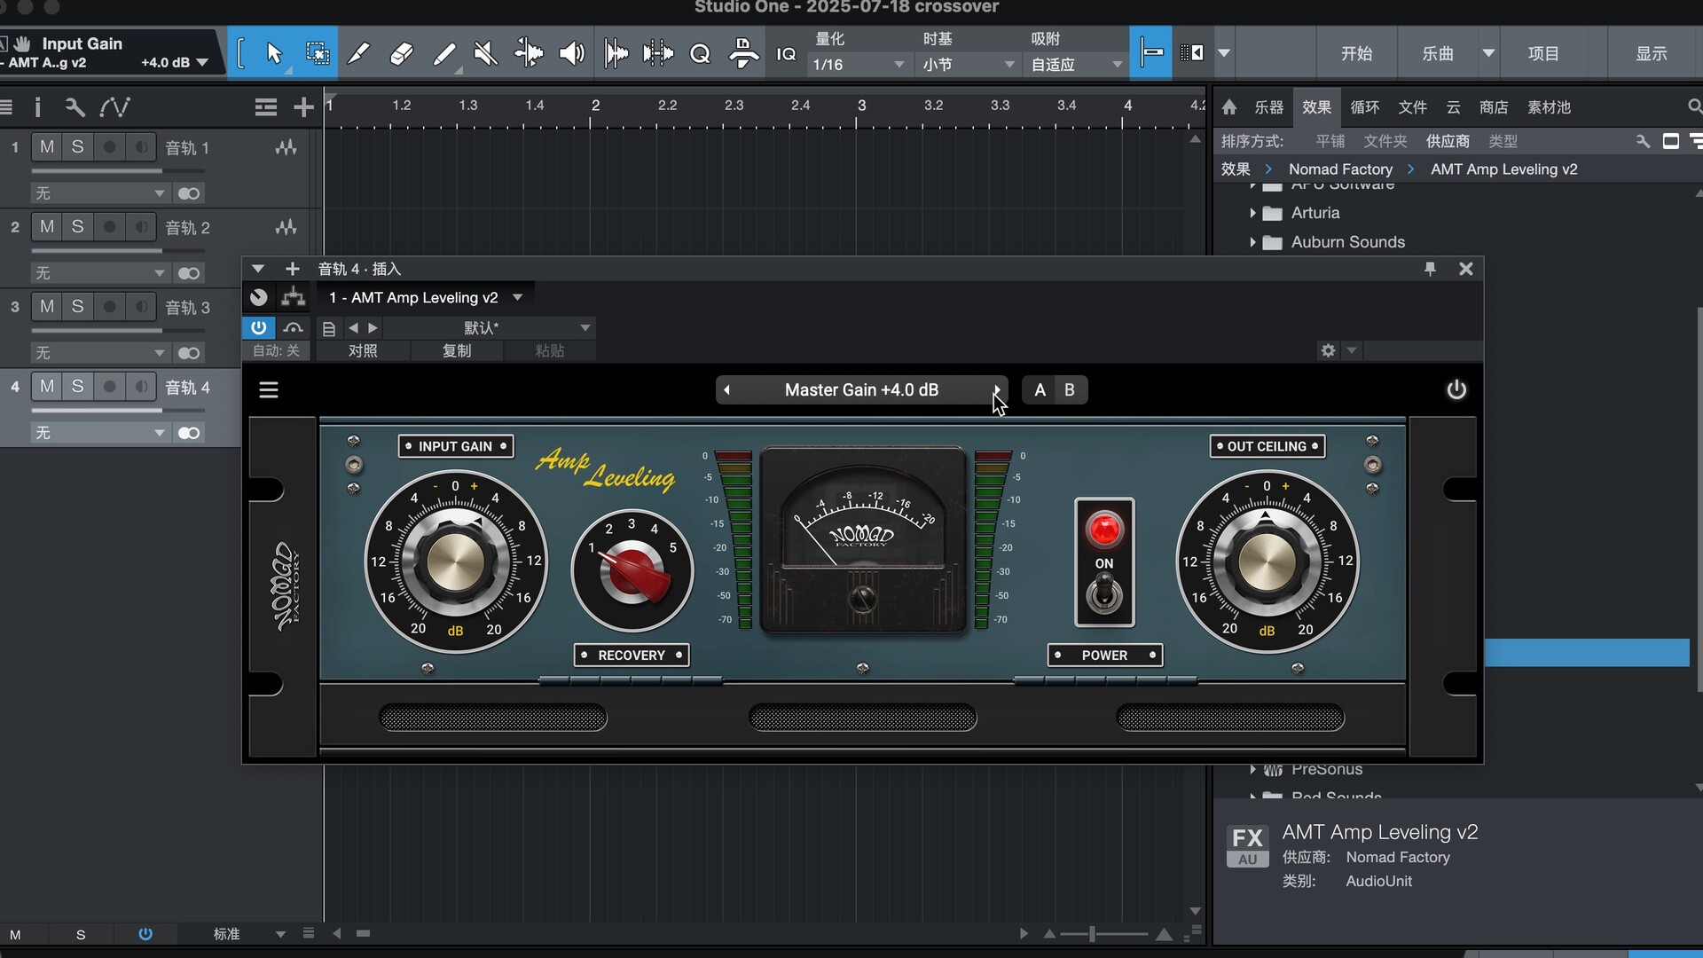Open browser search magnifier
1703x958 pixels.
click(1694, 106)
